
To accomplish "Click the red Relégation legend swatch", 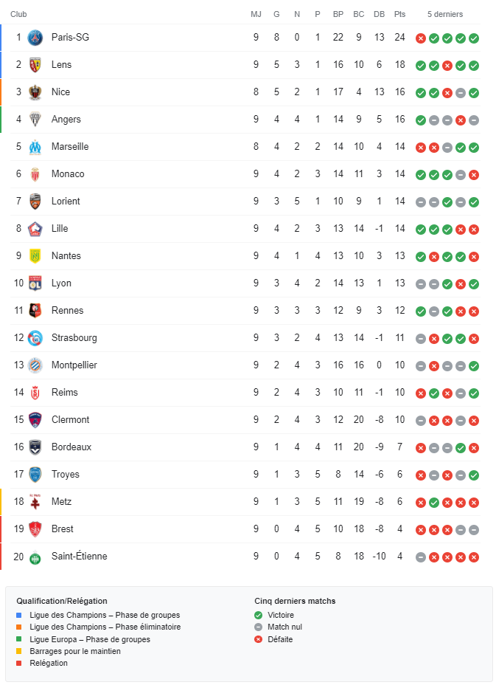I will [x=19, y=663].
